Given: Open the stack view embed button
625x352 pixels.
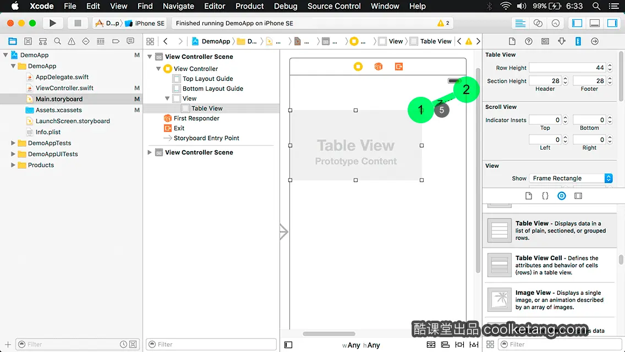Looking at the screenshot, I should point(431,344).
